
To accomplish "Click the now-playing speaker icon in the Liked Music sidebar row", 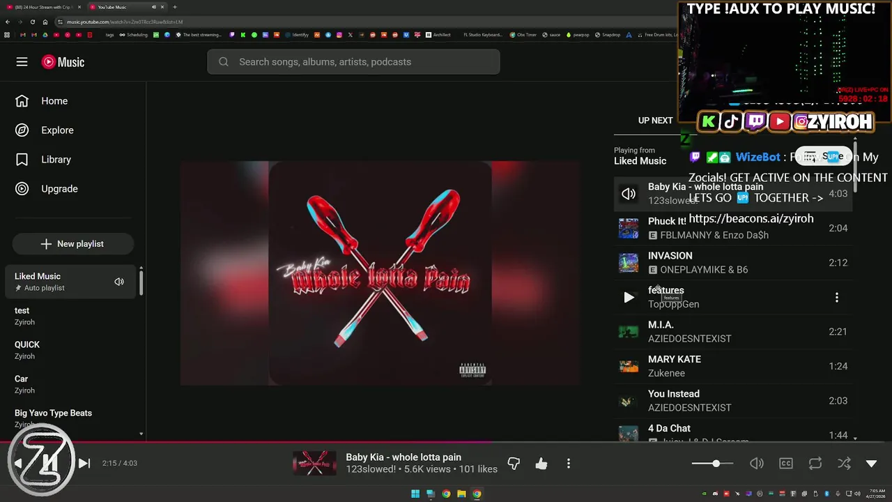I will [119, 282].
